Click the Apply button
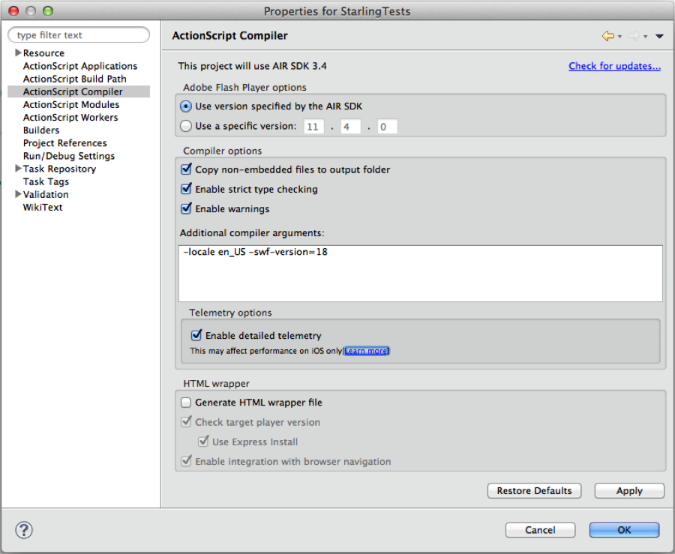This screenshot has width=675, height=554. point(629,491)
